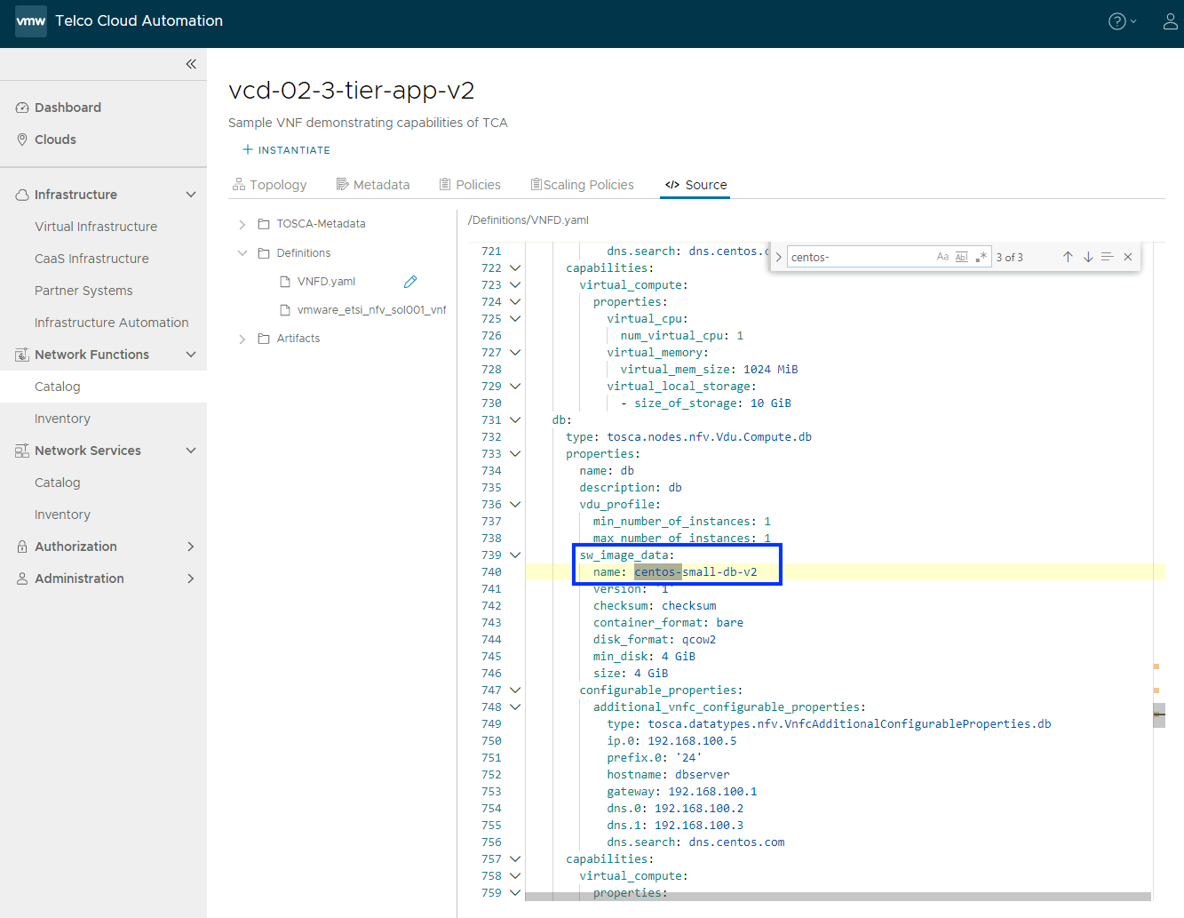The width and height of the screenshot is (1184, 918).
Task: Click the edit pencil next to VNFD.yaml
Action: pyautogui.click(x=410, y=282)
